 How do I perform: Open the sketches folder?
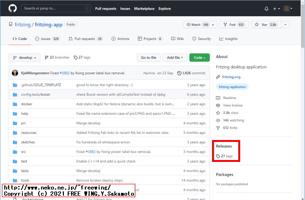28,142
